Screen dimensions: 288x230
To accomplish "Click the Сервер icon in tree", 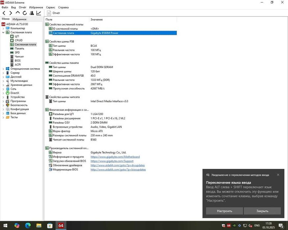I will coord(8,73).
